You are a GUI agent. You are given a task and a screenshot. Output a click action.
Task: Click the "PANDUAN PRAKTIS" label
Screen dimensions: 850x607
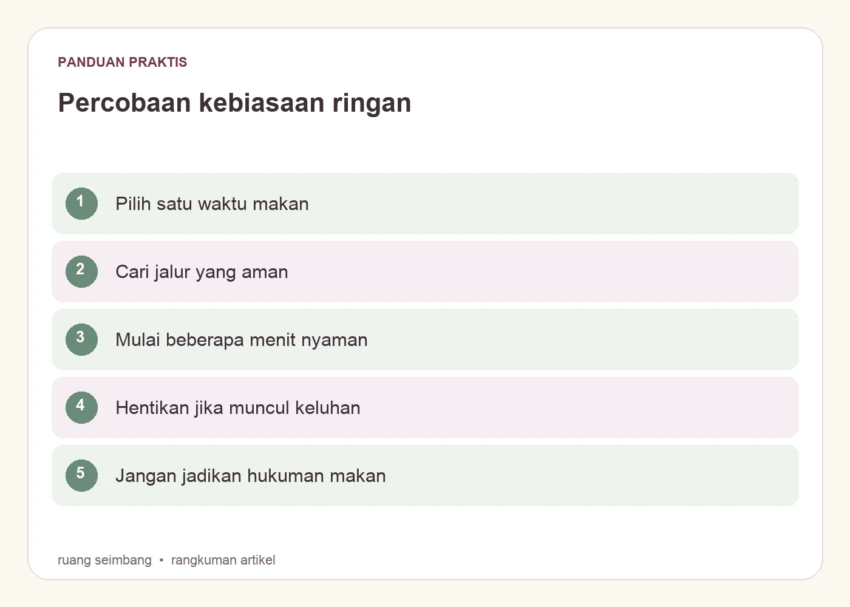pos(123,62)
